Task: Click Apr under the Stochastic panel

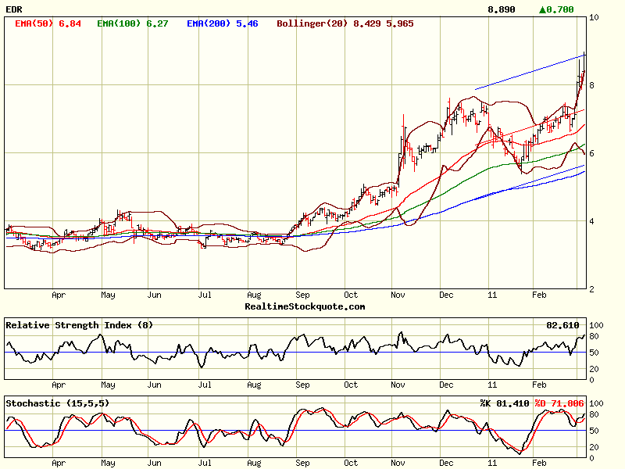Action: (59, 463)
